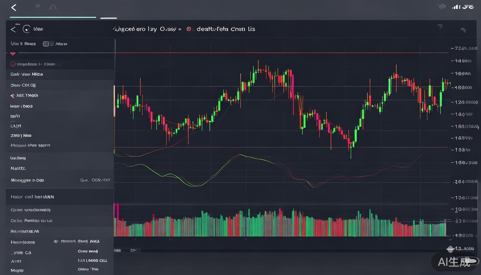Image resolution: width=481 pixels, height=275 pixels.
Task: Click the diamond icon below the price axis
Action: click(x=451, y=249)
